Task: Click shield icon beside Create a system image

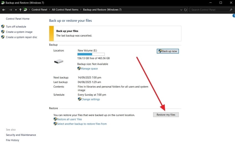Action: (x=3, y=32)
